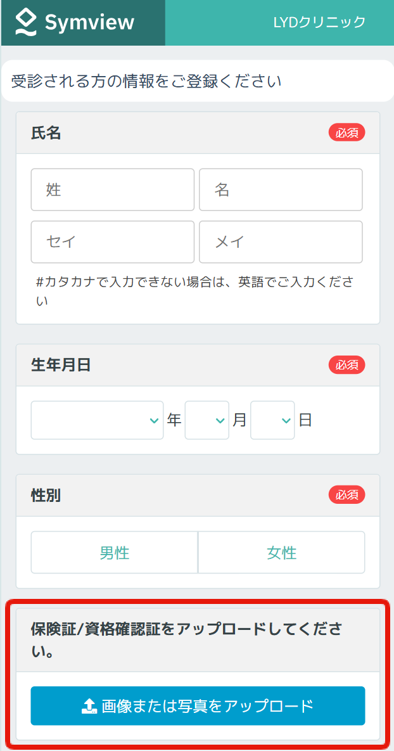394x751 pixels.
Task: Expand the birth month selector
Action: [x=207, y=420]
